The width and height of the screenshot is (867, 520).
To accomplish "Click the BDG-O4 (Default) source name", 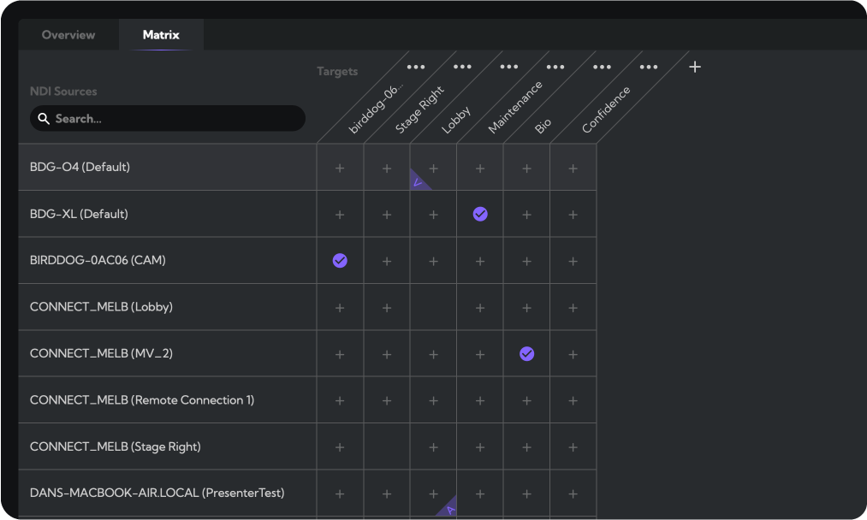I will (x=80, y=168).
